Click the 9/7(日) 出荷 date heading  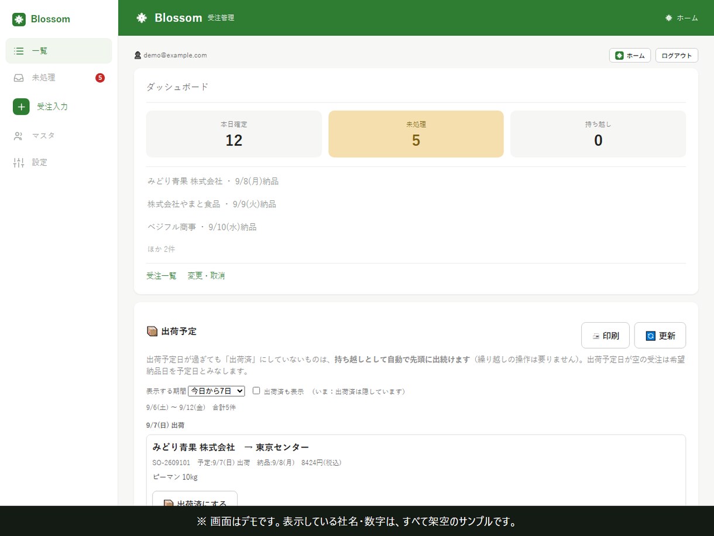coord(165,425)
